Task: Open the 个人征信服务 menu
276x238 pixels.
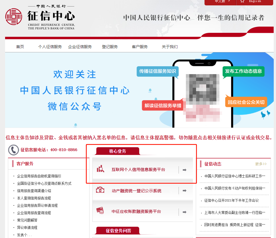Action: click(x=50, y=47)
